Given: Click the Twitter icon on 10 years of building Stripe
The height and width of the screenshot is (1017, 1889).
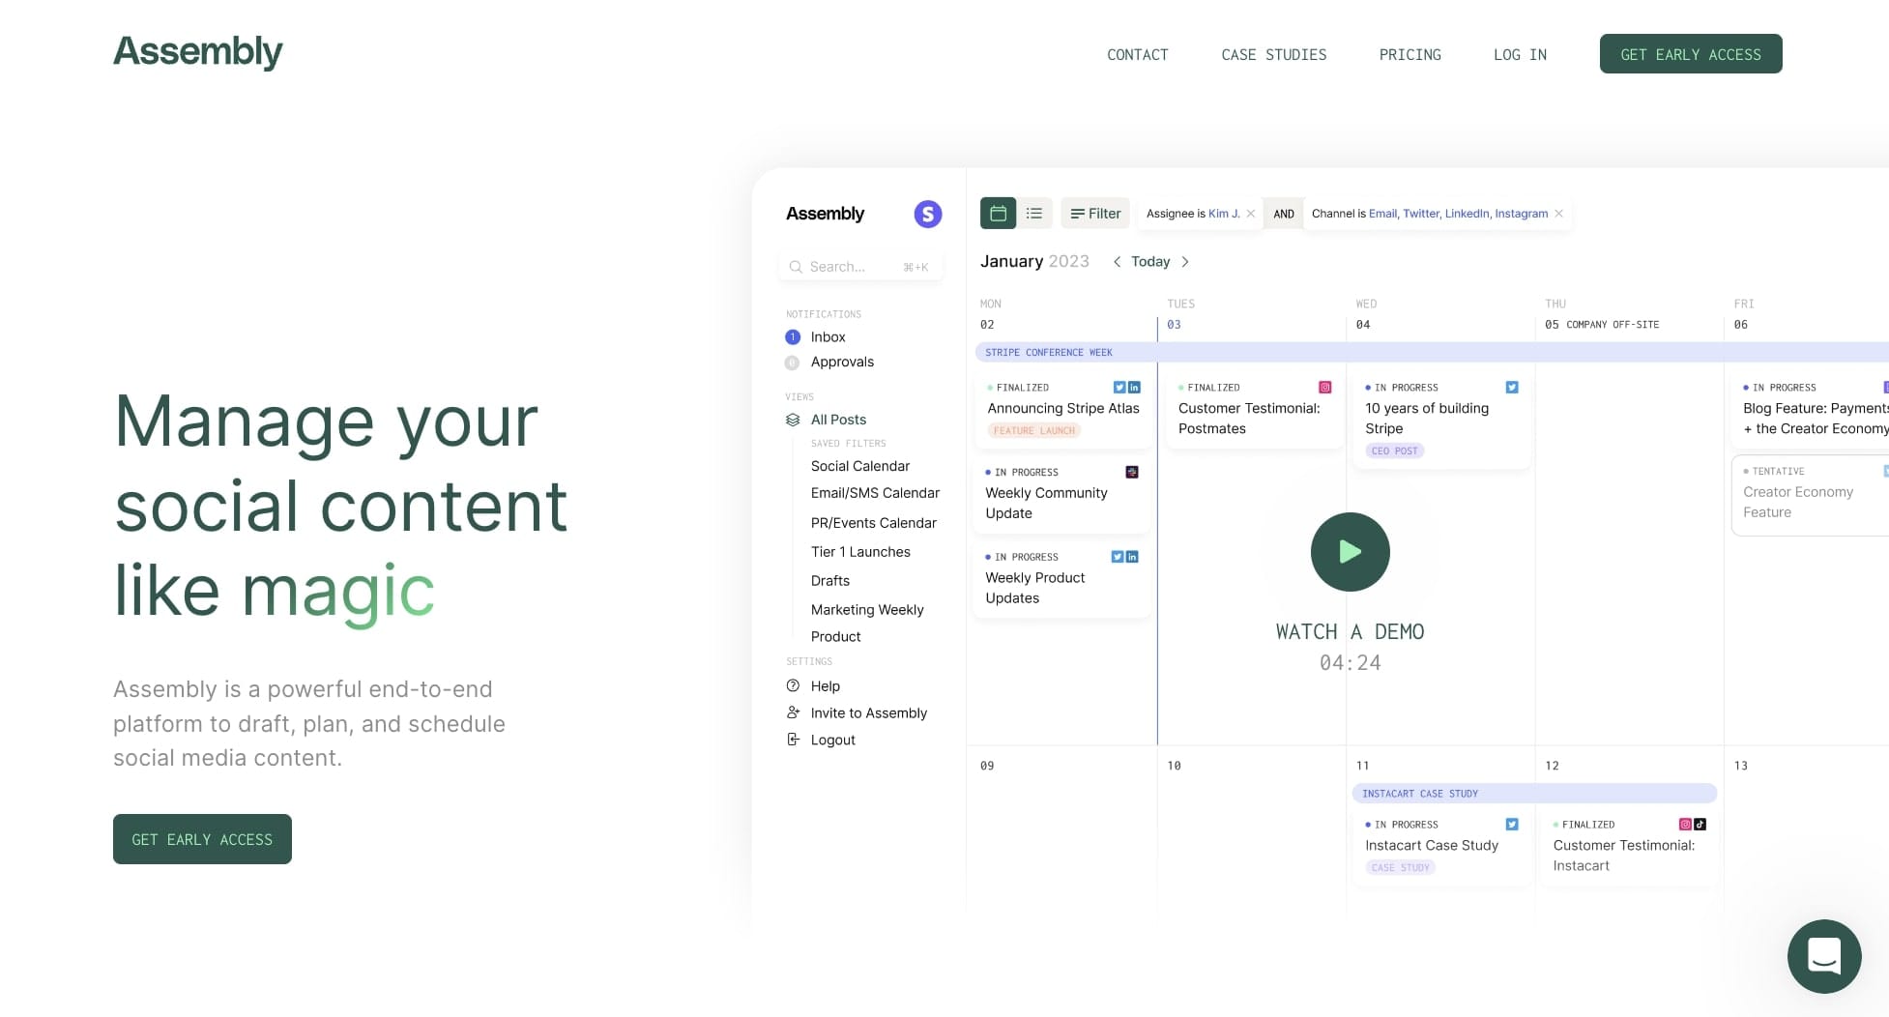Looking at the screenshot, I should click(x=1511, y=387).
